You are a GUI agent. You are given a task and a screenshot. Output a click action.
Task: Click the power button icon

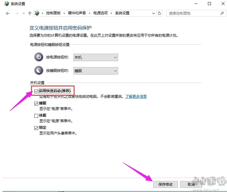(39, 57)
